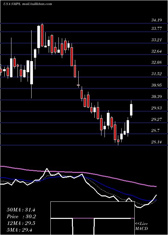Click the 30.95 price level label

(x=157, y=85)
